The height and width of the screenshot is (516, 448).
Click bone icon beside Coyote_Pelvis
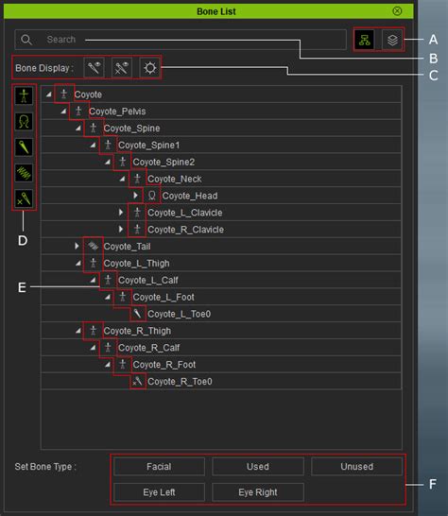coord(78,111)
